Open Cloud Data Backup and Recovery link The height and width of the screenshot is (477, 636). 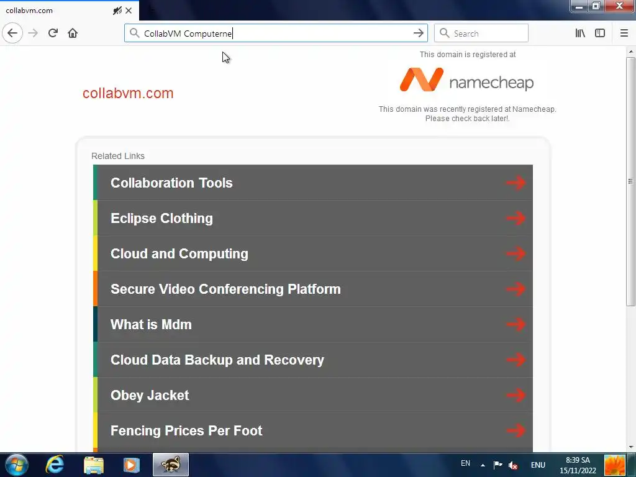point(313,360)
